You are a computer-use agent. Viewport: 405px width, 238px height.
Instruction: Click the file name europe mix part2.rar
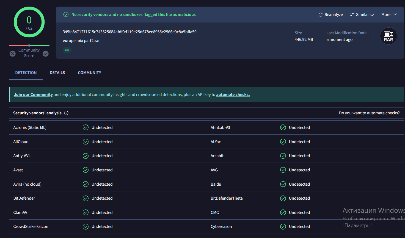(x=81, y=41)
